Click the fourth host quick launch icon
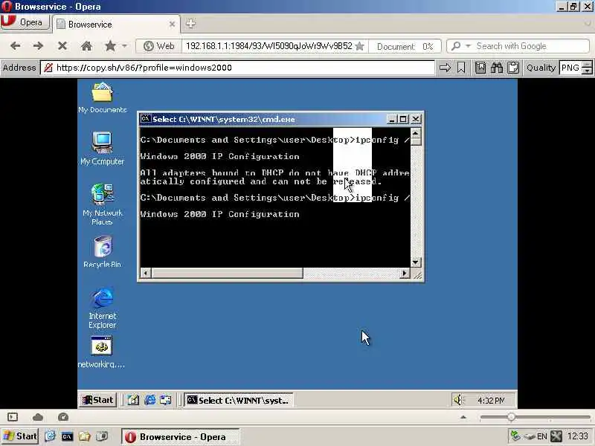 click(102, 436)
